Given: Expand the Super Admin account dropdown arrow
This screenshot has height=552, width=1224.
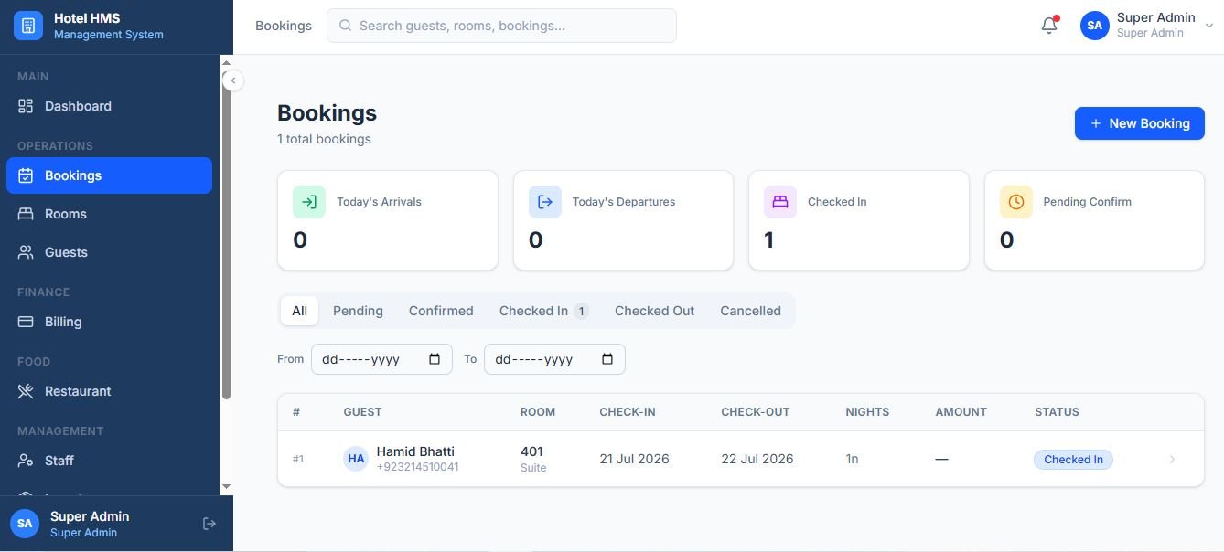Looking at the screenshot, I should point(1208,27).
